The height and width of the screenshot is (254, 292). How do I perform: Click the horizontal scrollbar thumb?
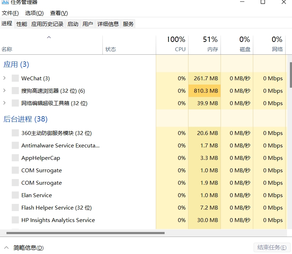tap(85, 233)
